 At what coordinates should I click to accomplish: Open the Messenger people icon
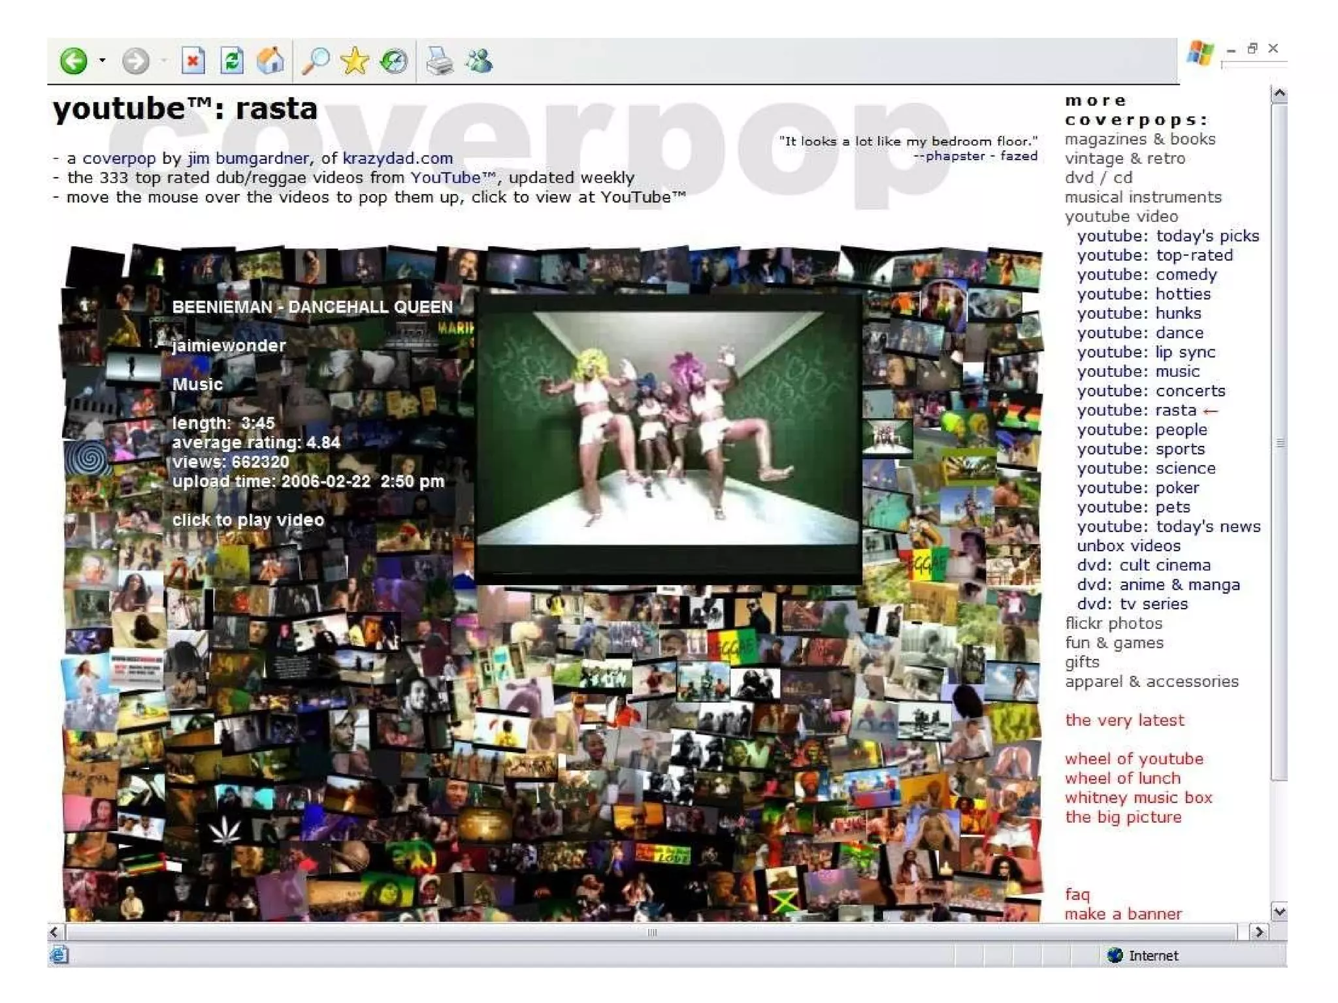[x=479, y=61]
